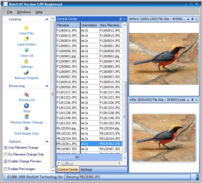The height and width of the screenshot is (183, 202).
Task: Uncheck the Use Filename Change checkbox
Action: 5,147
